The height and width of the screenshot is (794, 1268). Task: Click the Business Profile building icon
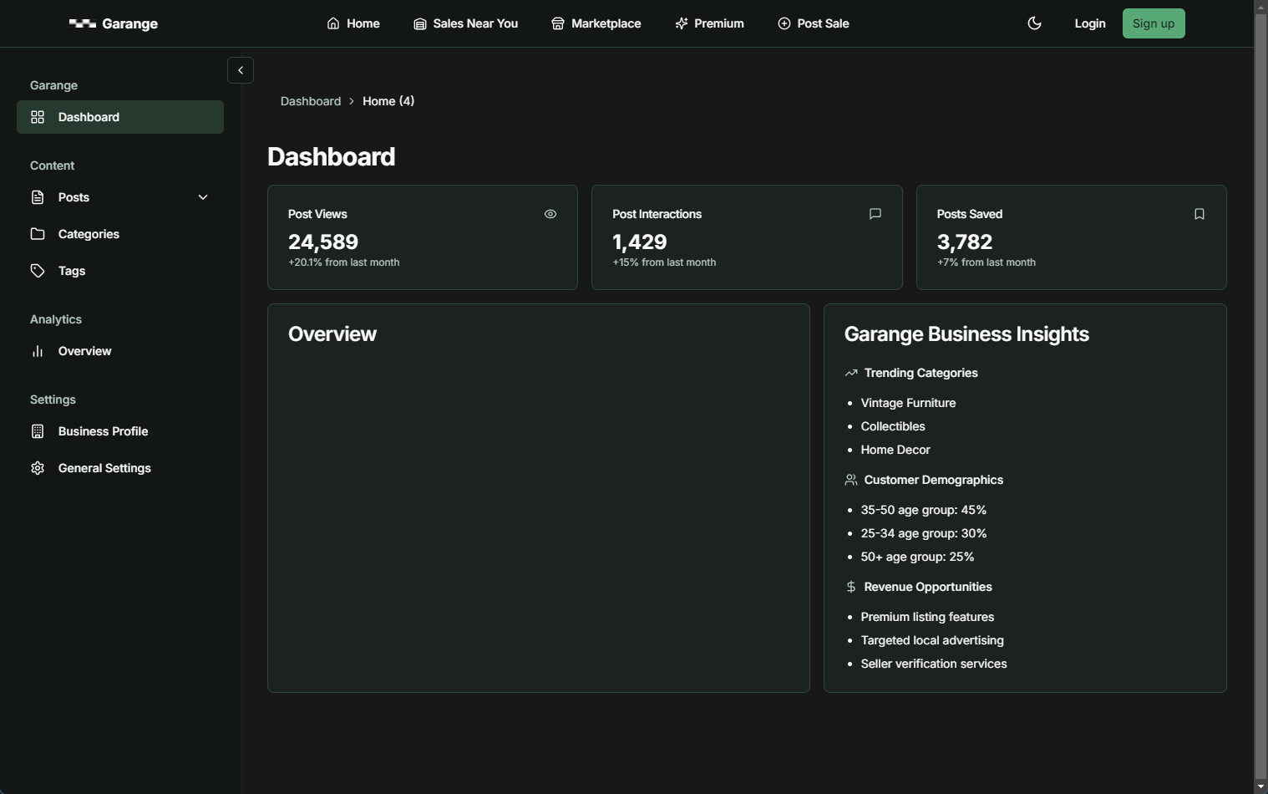38,431
